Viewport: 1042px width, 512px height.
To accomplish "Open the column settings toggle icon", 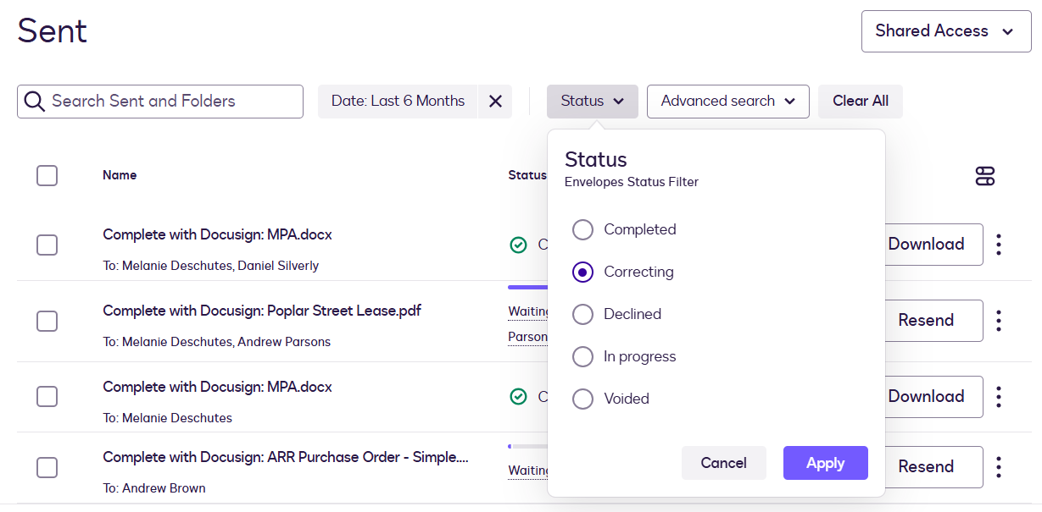I will [x=984, y=176].
